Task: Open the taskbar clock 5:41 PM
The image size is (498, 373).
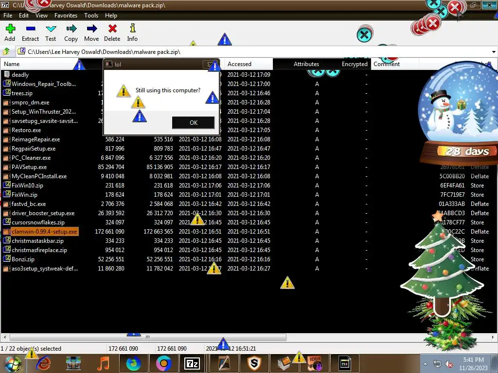Action: [473, 364]
